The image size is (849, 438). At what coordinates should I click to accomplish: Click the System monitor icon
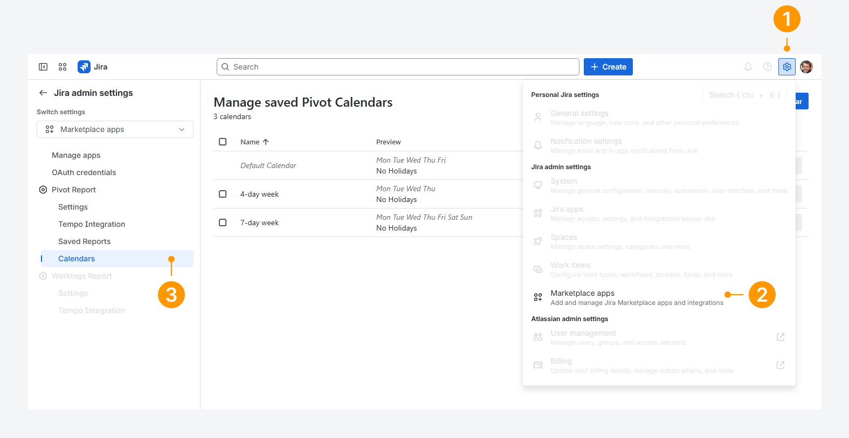pos(538,185)
